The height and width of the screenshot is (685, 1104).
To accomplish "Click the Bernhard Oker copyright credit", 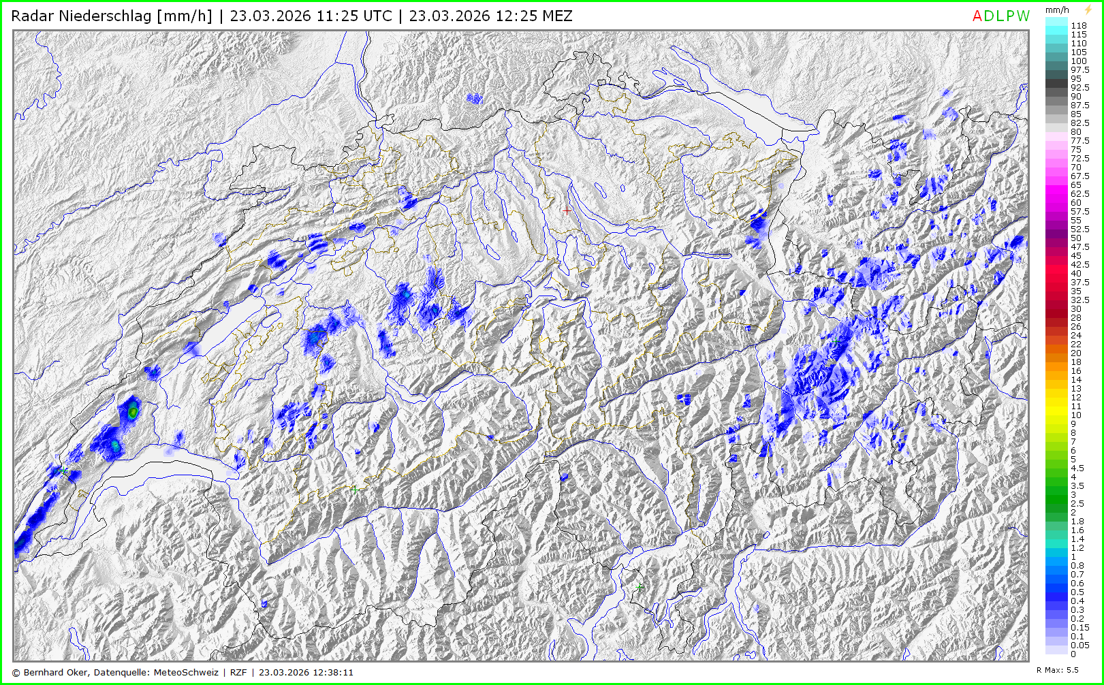I will (x=57, y=672).
